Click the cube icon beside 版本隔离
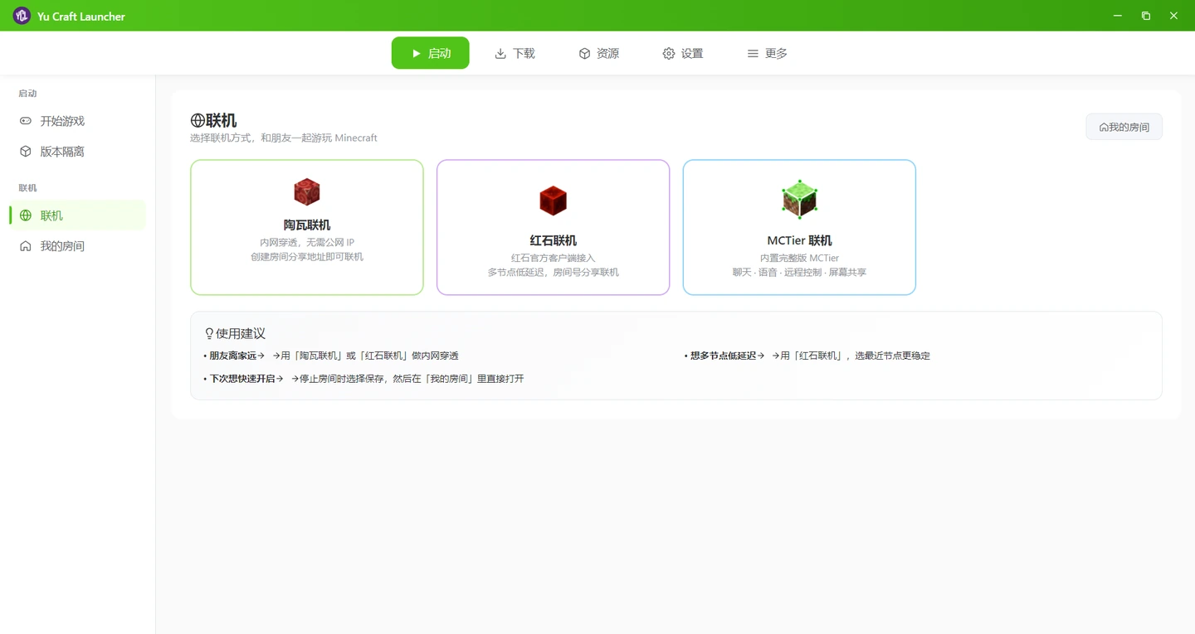Viewport: 1195px width, 634px height. click(26, 152)
